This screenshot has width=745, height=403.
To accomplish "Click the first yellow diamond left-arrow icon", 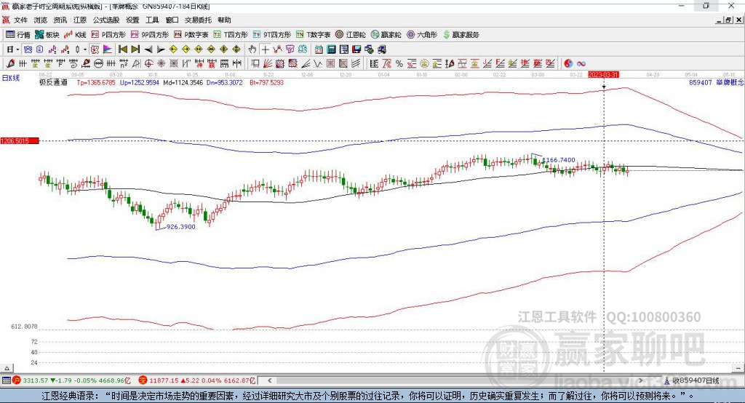I will tap(173, 49).
